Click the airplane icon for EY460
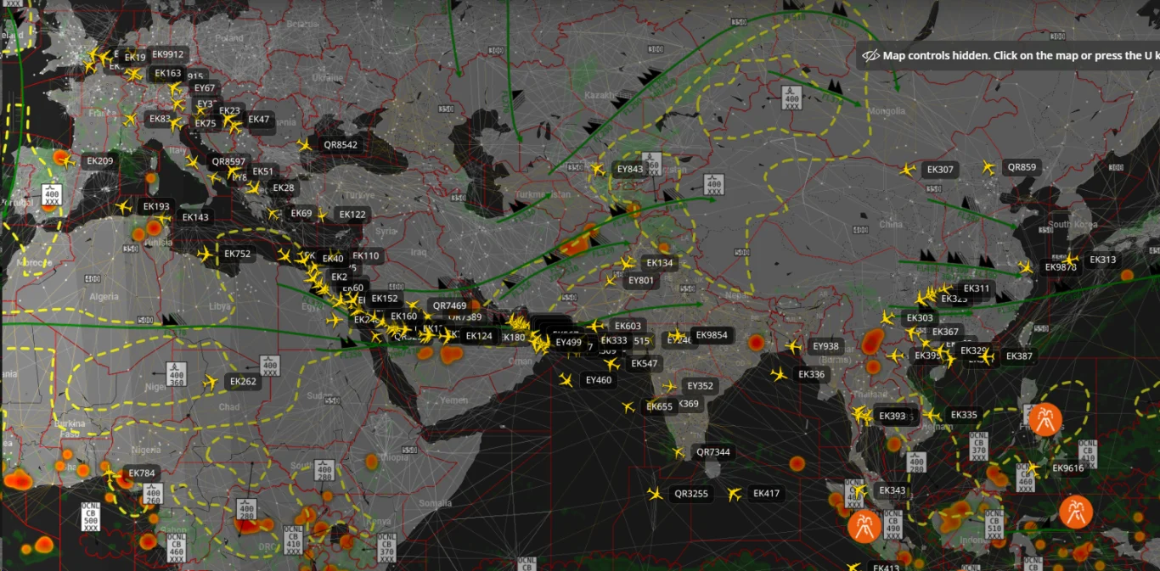This screenshot has width=1160, height=571. coord(566,380)
